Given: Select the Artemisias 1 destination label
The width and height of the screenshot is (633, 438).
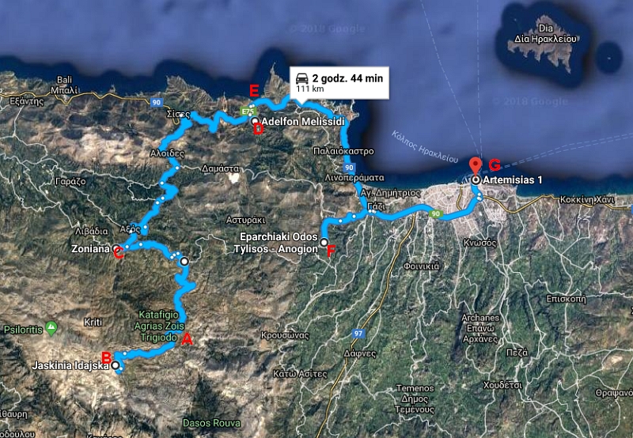Looking at the screenshot, I should click(512, 180).
